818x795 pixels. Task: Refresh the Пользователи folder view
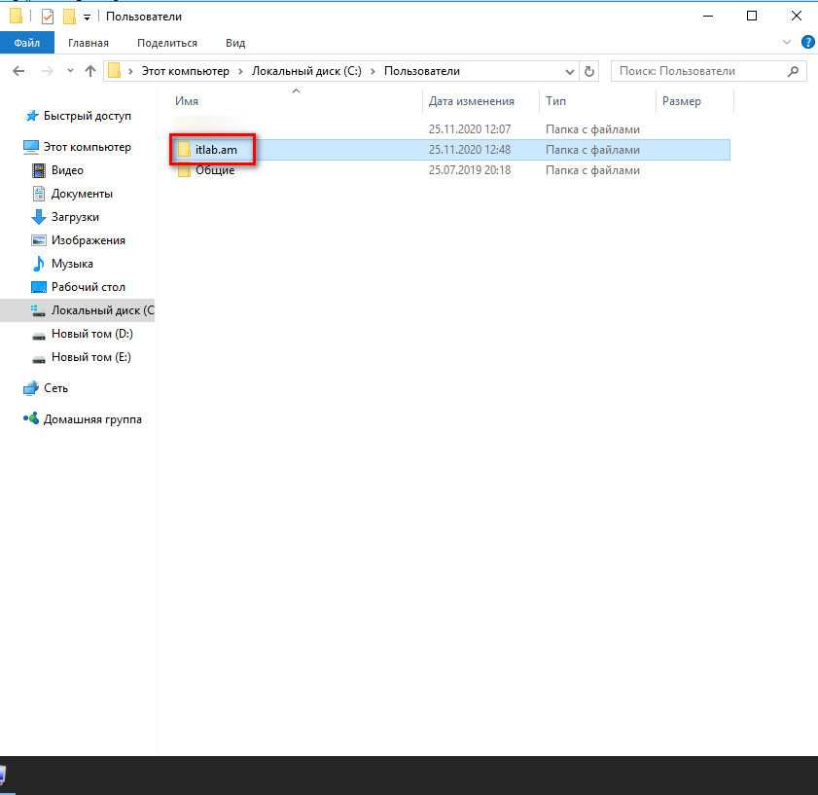[x=588, y=71]
